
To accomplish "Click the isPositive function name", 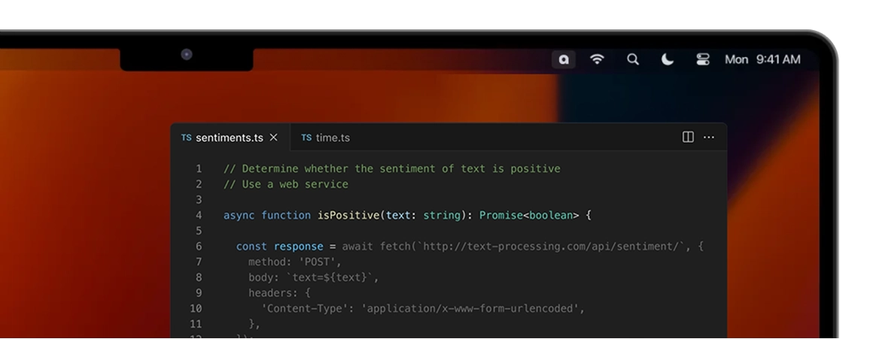I will [x=348, y=215].
